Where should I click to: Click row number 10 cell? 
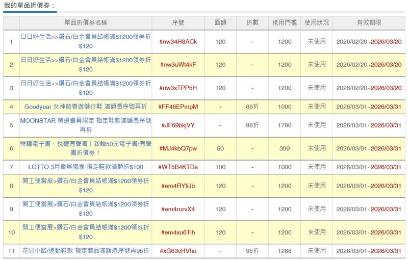11,232
